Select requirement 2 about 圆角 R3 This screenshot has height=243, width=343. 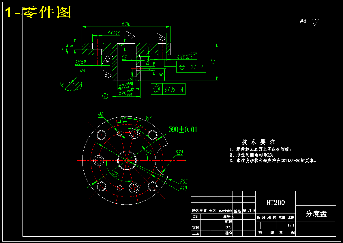click(251, 155)
